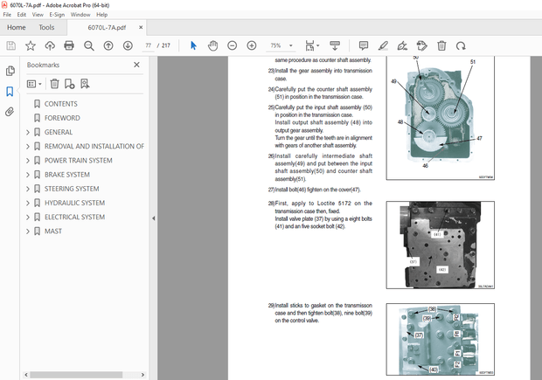Close the 6070L-7A.pdf tab
The image size is (542, 380).
tap(141, 27)
